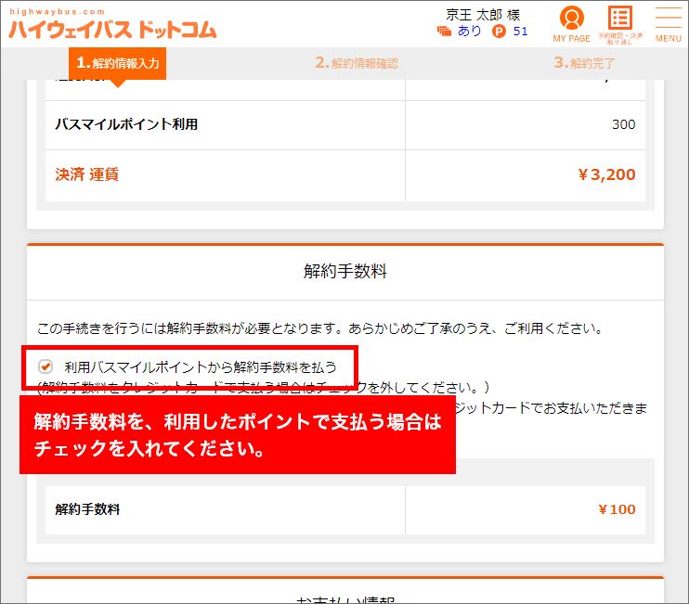Click the あり reservation link
Viewport: 689px width, 604px height.
click(469, 31)
